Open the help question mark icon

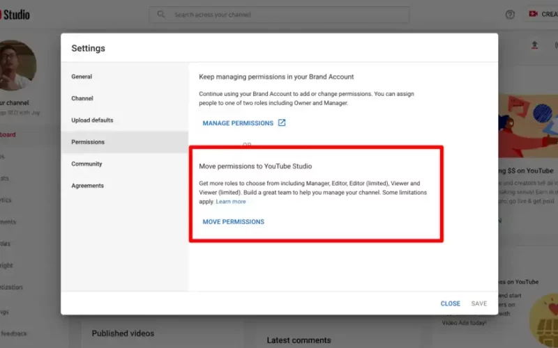tap(510, 15)
